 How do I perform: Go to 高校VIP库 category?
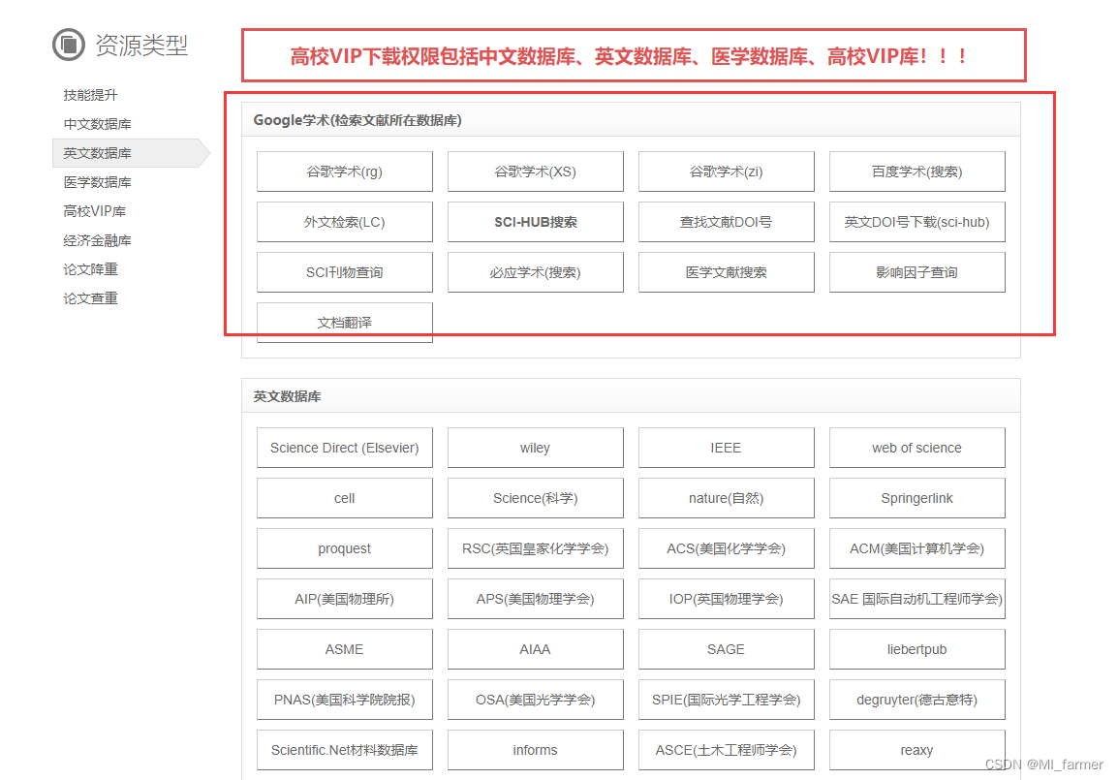pyautogui.click(x=94, y=212)
